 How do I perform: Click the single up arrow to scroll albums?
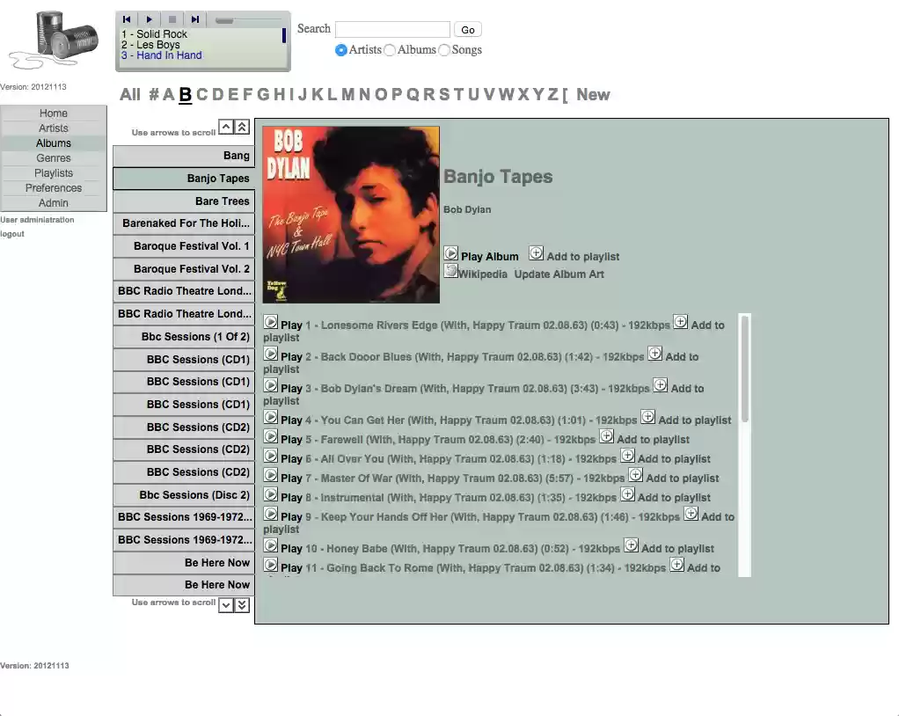coord(226,127)
